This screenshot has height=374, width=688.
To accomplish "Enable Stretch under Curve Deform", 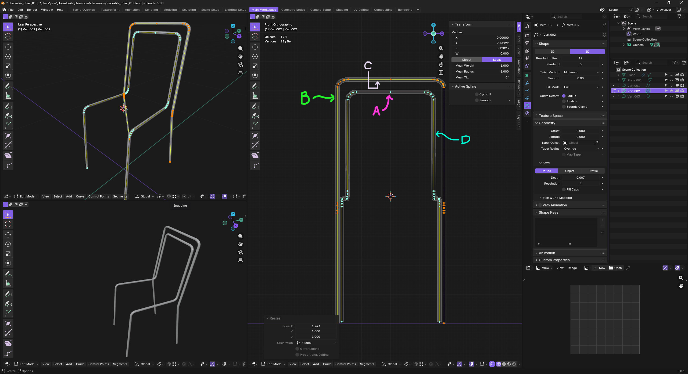I will pos(564,101).
